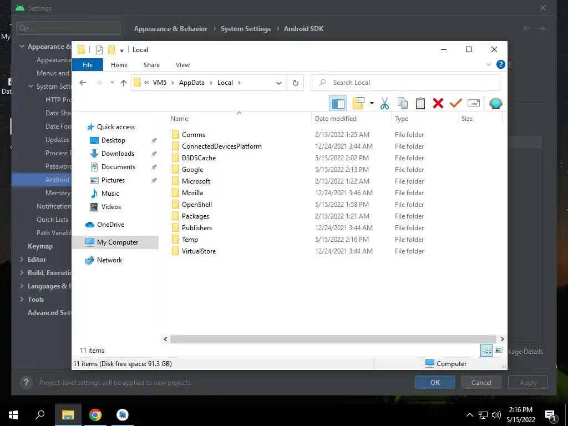This screenshot has height=426, width=568.
Task: Click the Search Local input field
Action: click(x=405, y=83)
